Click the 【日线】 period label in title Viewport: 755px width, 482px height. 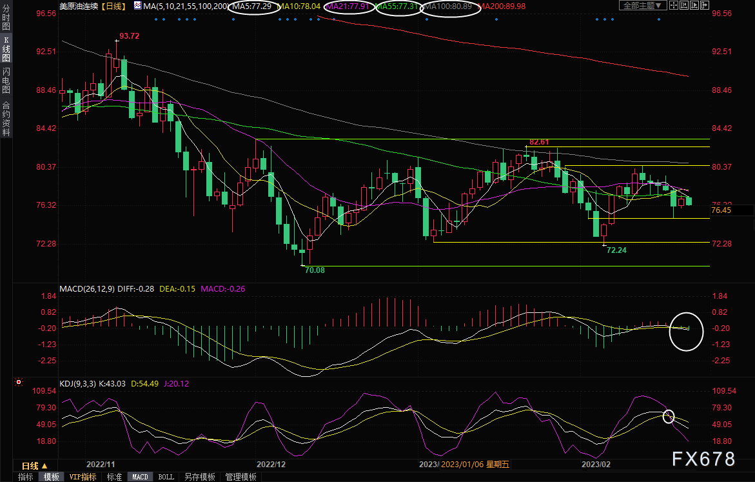tap(114, 6)
